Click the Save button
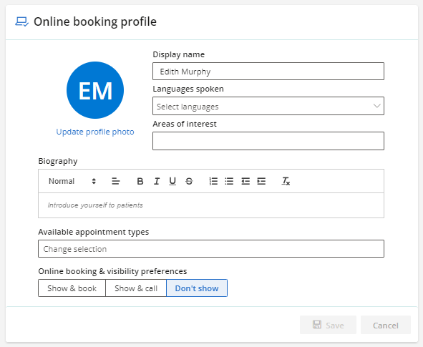423x347 pixels. click(328, 325)
